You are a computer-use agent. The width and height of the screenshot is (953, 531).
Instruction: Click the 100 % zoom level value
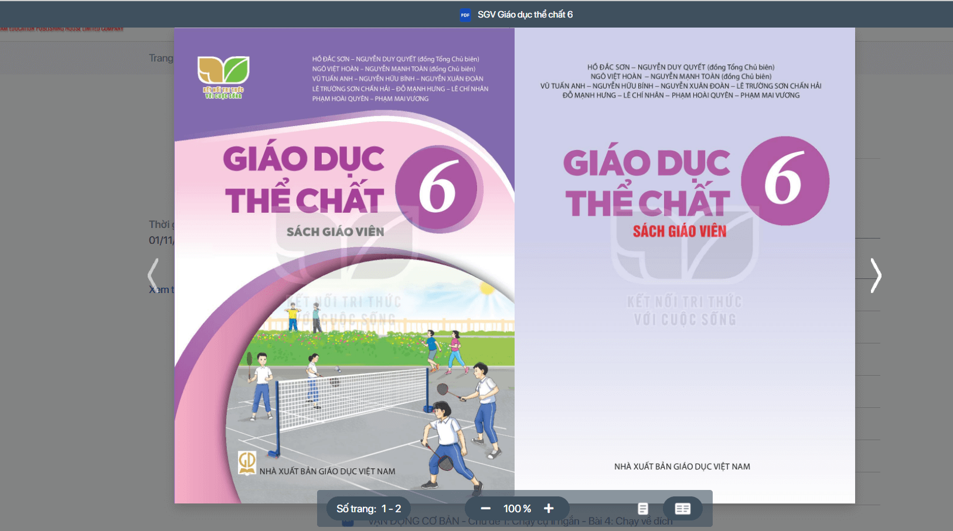pos(517,509)
